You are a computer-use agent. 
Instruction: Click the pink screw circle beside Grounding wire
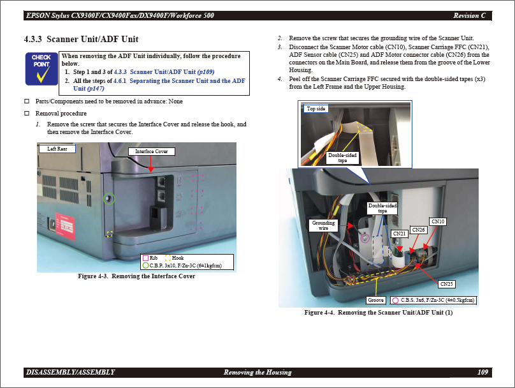pos(365,238)
